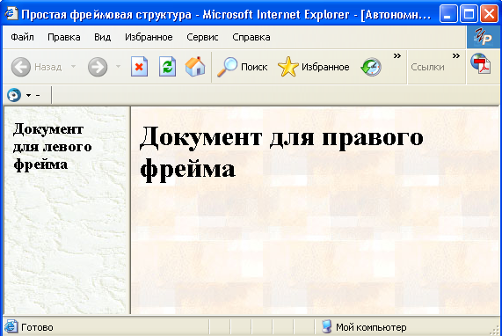Click the Мой компьютер zone icon
502x336 pixels.
(x=326, y=326)
